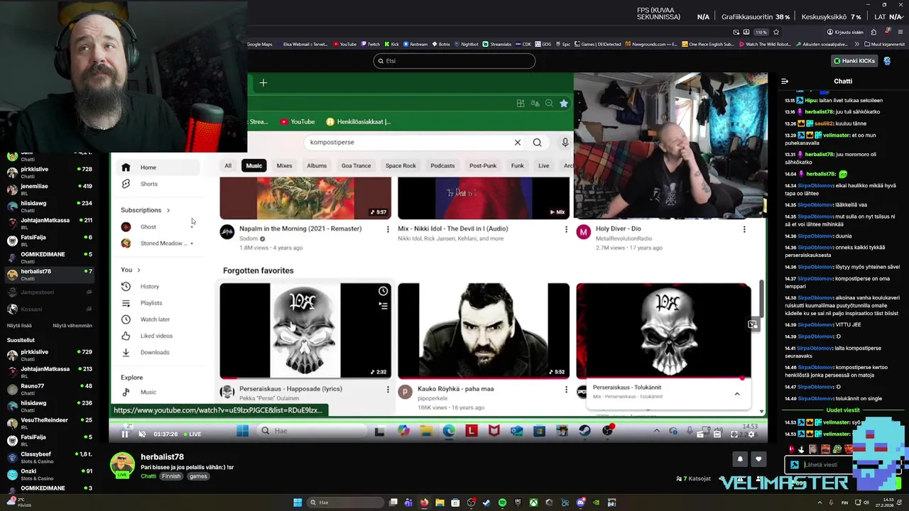Follow herbalist78 with the heart button
909x511 pixels.
pyautogui.click(x=758, y=459)
